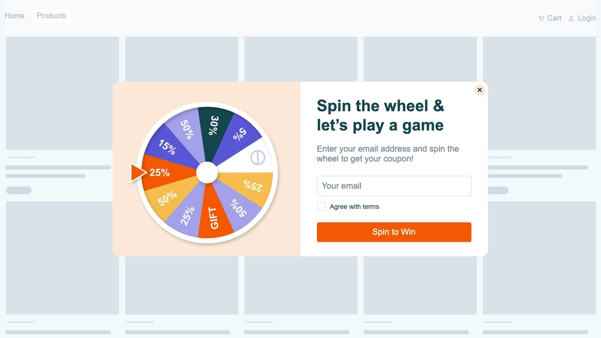This screenshot has height=338, width=601.
Task: Focus the Your email input field
Action: [394, 186]
